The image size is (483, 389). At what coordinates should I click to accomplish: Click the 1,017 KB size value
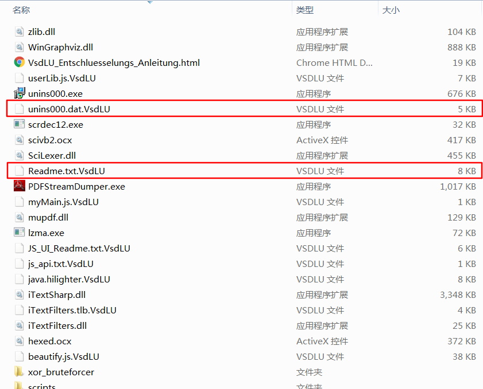click(x=458, y=187)
